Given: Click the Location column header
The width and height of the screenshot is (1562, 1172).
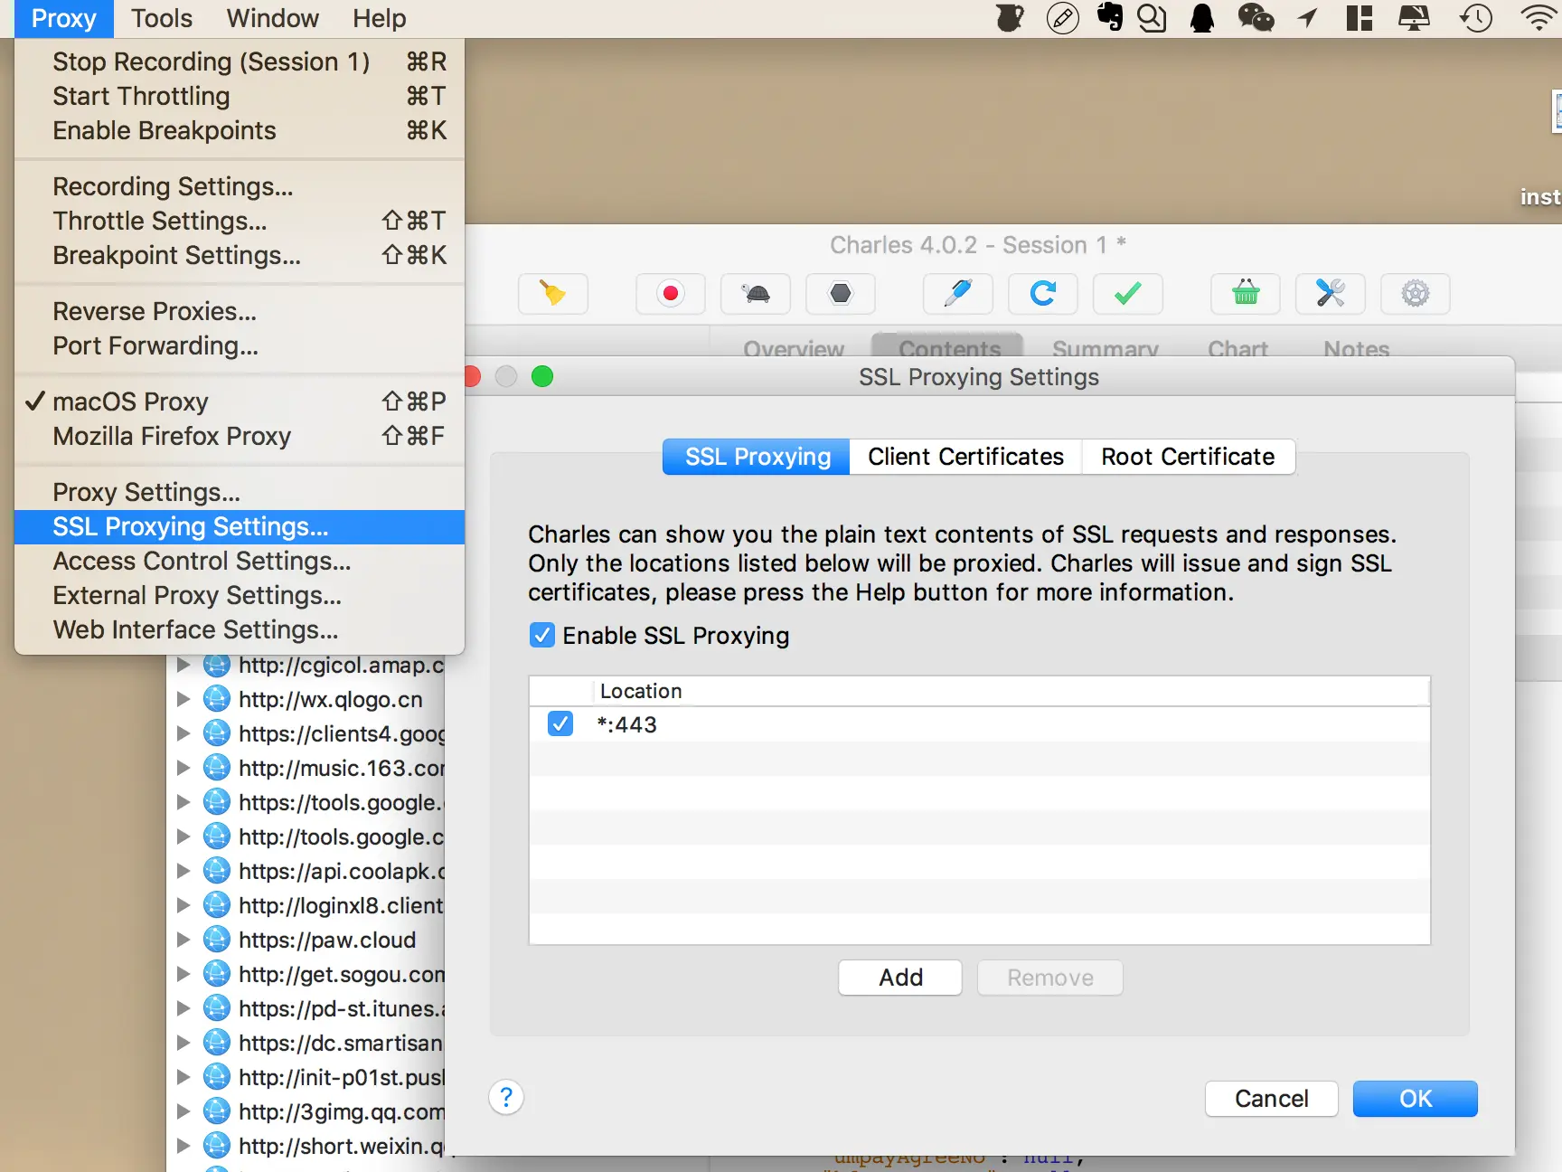Looking at the screenshot, I should [x=1011, y=691].
